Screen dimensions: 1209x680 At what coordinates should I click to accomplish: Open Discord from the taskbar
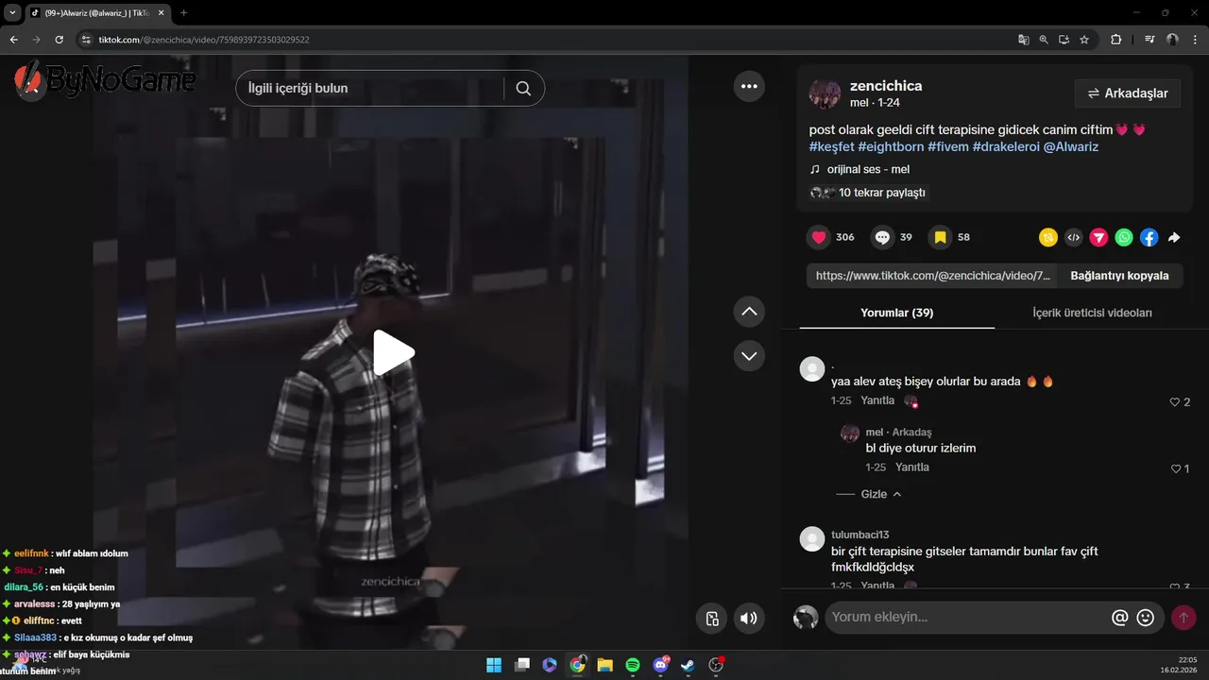tap(661, 665)
